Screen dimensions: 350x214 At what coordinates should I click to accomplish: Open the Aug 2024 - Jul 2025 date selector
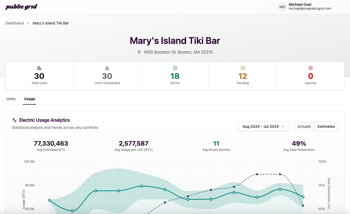pyautogui.click(x=264, y=126)
